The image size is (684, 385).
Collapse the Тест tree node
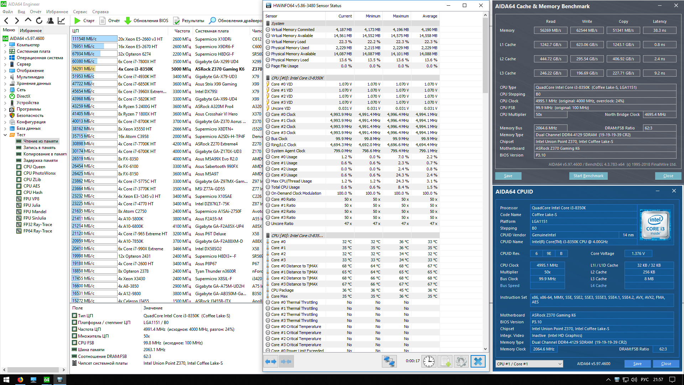click(x=5, y=135)
